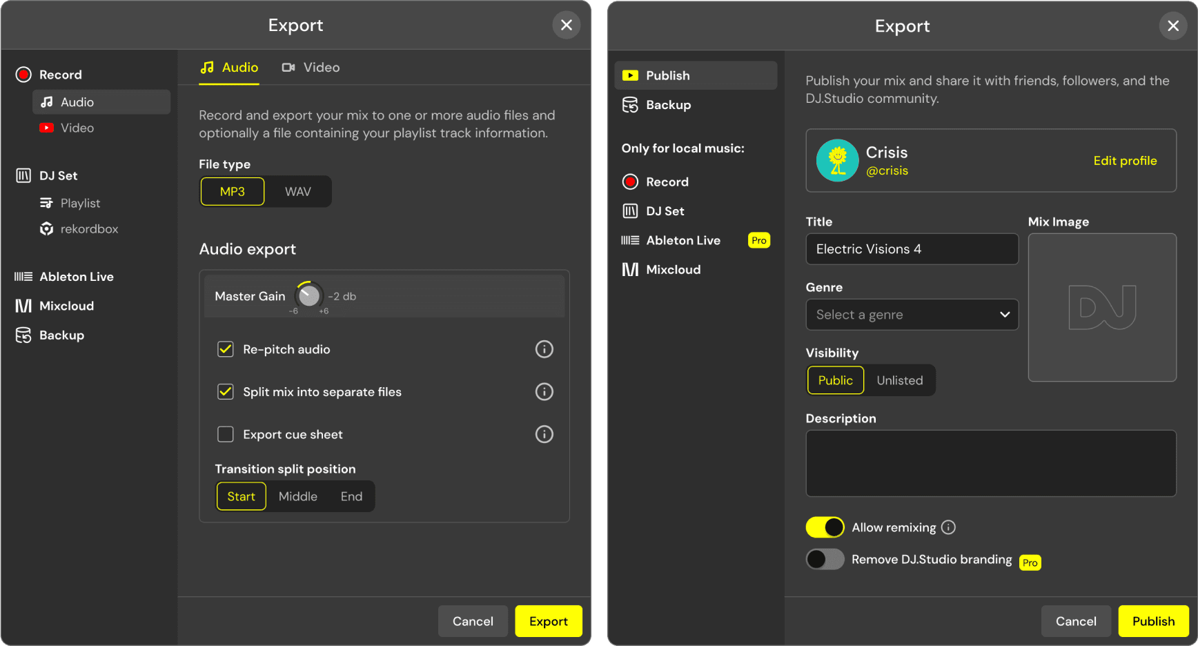Screen dimensions: 1198x646
Task: Click the red Record icon in left dialog sidebar
Action: click(x=23, y=75)
